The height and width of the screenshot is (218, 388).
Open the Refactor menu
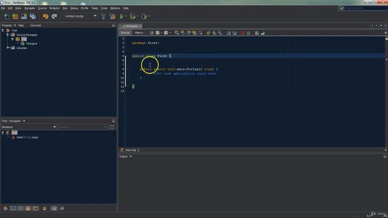[55, 8]
